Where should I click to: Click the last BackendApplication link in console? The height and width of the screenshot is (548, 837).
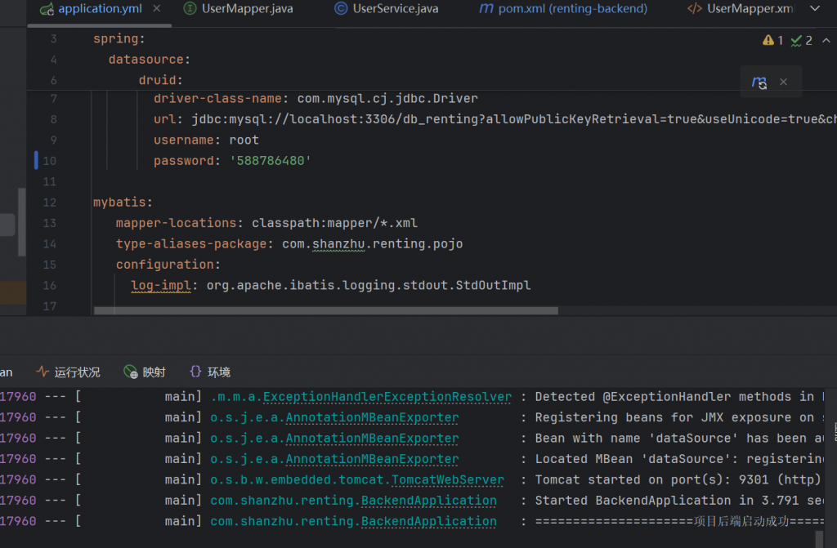[x=428, y=521]
